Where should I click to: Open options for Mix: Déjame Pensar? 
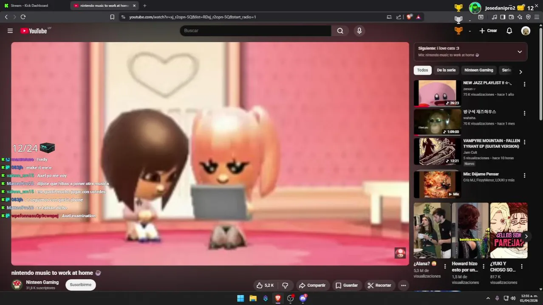pos(524,175)
